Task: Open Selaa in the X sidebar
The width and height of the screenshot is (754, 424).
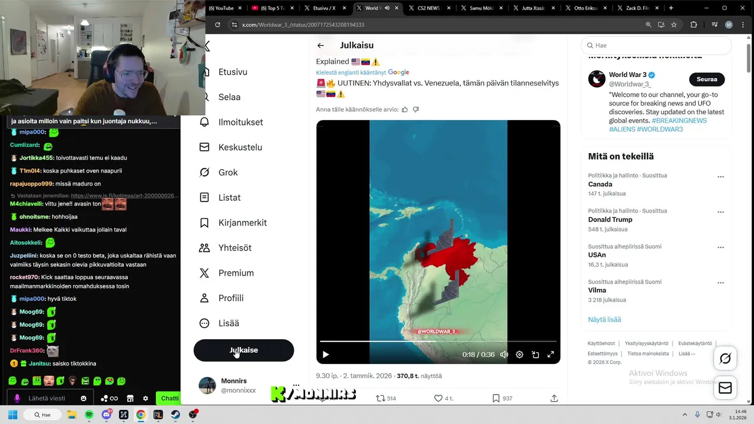Action: pyautogui.click(x=229, y=97)
